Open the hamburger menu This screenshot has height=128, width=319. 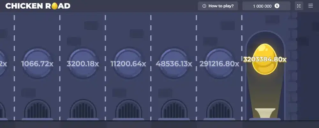pyautogui.click(x=310, y=6)
